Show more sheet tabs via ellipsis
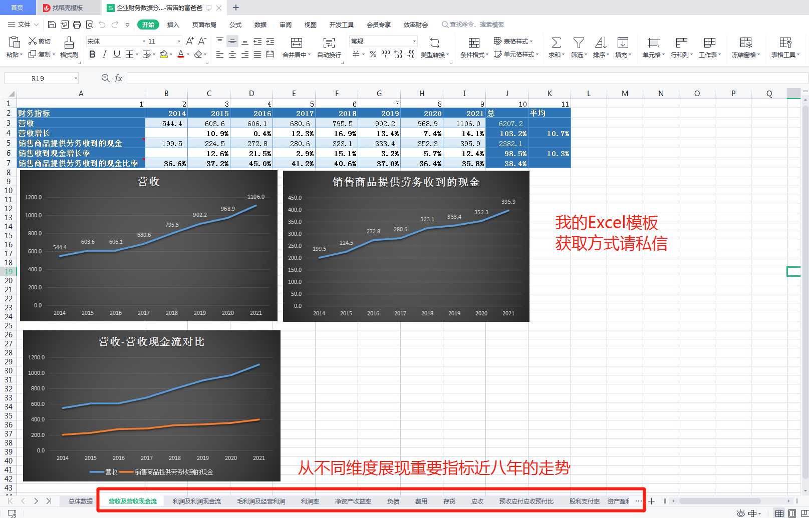The image size is (809, 518). tap(638, 501)
